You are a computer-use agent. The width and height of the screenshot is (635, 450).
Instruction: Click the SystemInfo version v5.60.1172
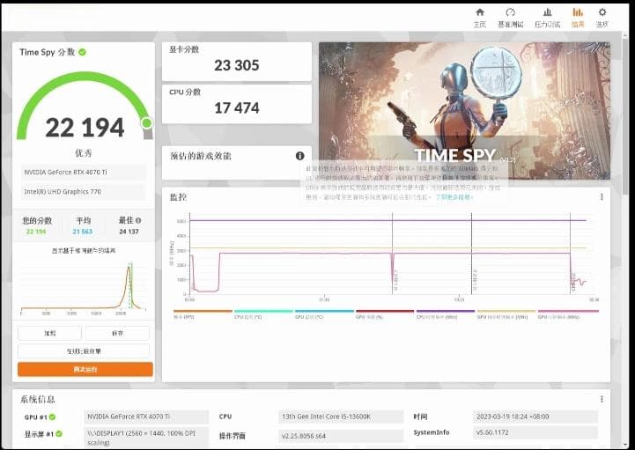(535, 432)
